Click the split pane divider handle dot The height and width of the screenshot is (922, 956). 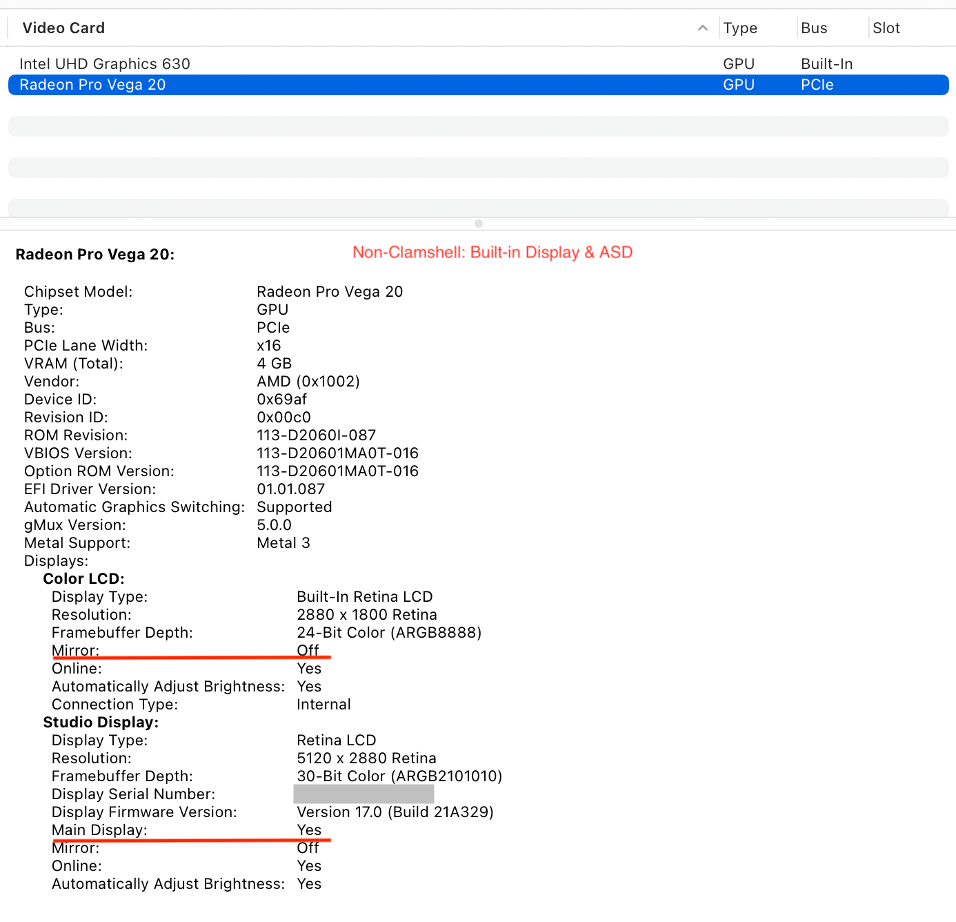(x=479, y=224)
